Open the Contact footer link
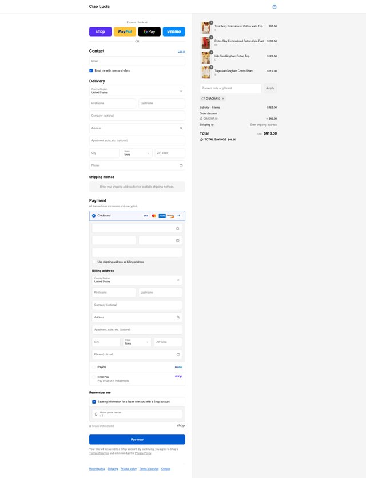This screenshot has width=366, height=478. 166,469
